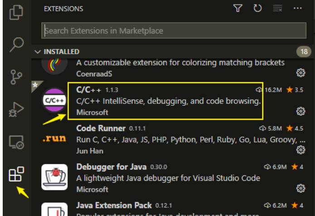
Task: Click the colorizing matching brackets description
Action: pos(180,63)
